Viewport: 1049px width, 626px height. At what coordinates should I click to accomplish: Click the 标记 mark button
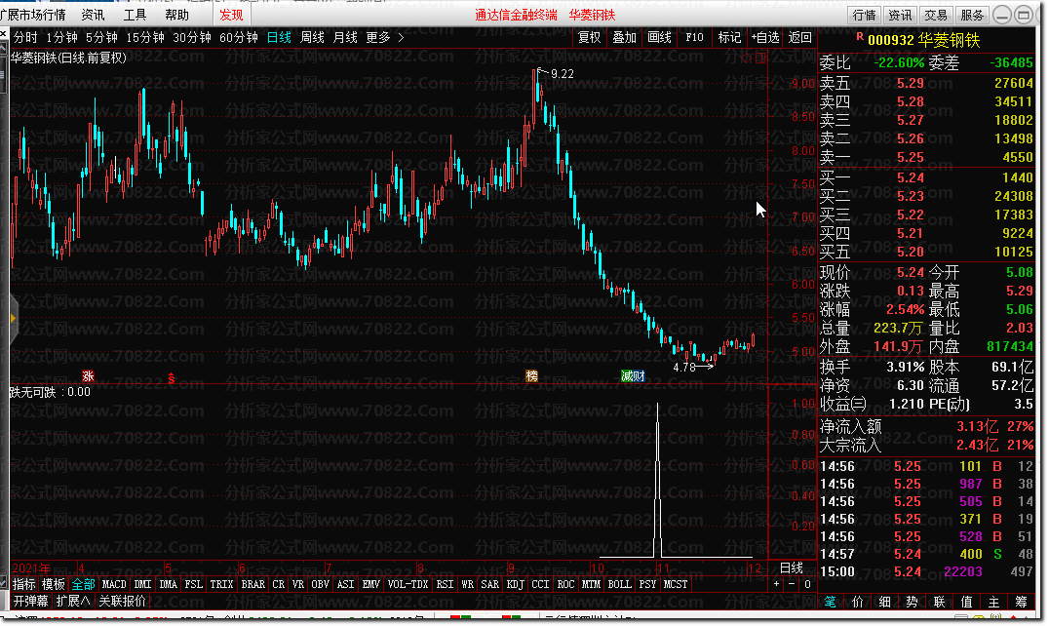[x=729, y=37]
